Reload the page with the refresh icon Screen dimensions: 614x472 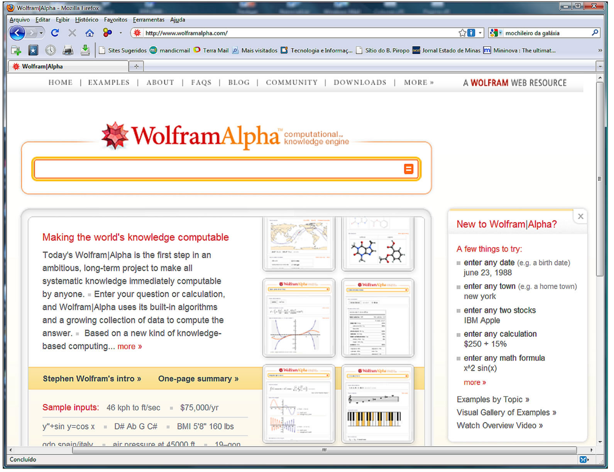tap(55, 33)
